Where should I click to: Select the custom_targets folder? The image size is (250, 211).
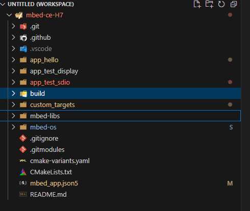(120, 104)
